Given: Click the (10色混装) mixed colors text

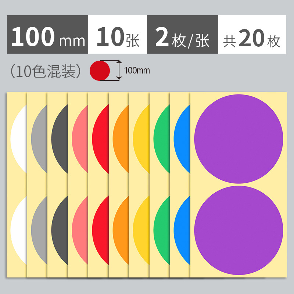Looking at the screenshot, I should [46, 71].
